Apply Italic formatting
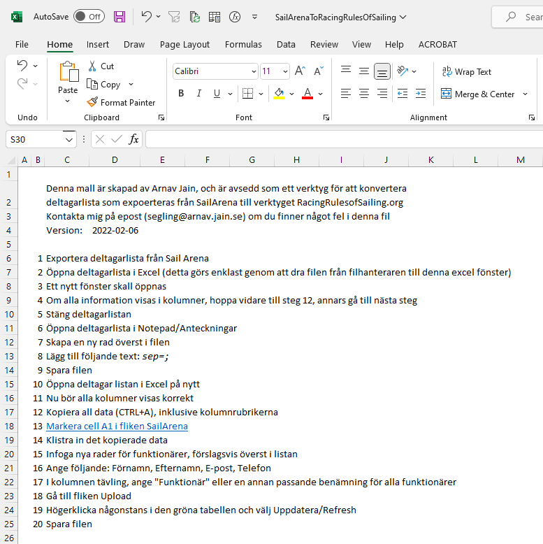This screenshot has width=543, height=544. click(x=198, y=94)
